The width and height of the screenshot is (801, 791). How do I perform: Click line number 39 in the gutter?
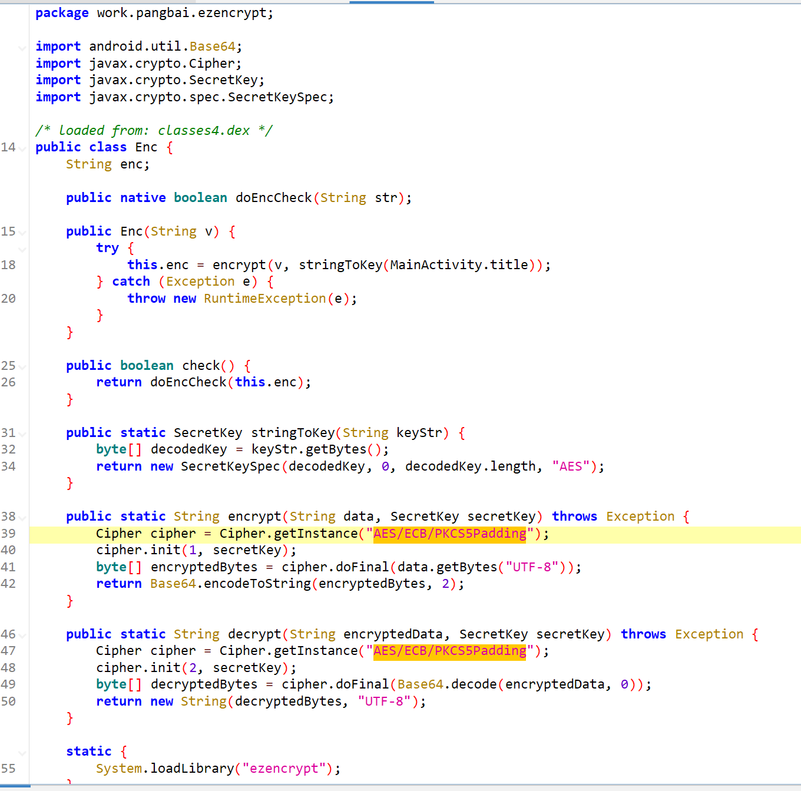(x=8, y=534)
